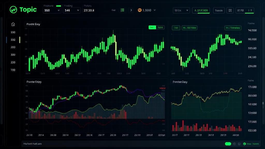The width and height of the screenshot is (265, 149).
Task: Select the dark right segment of the chart toggle
Action: [160, 27]
